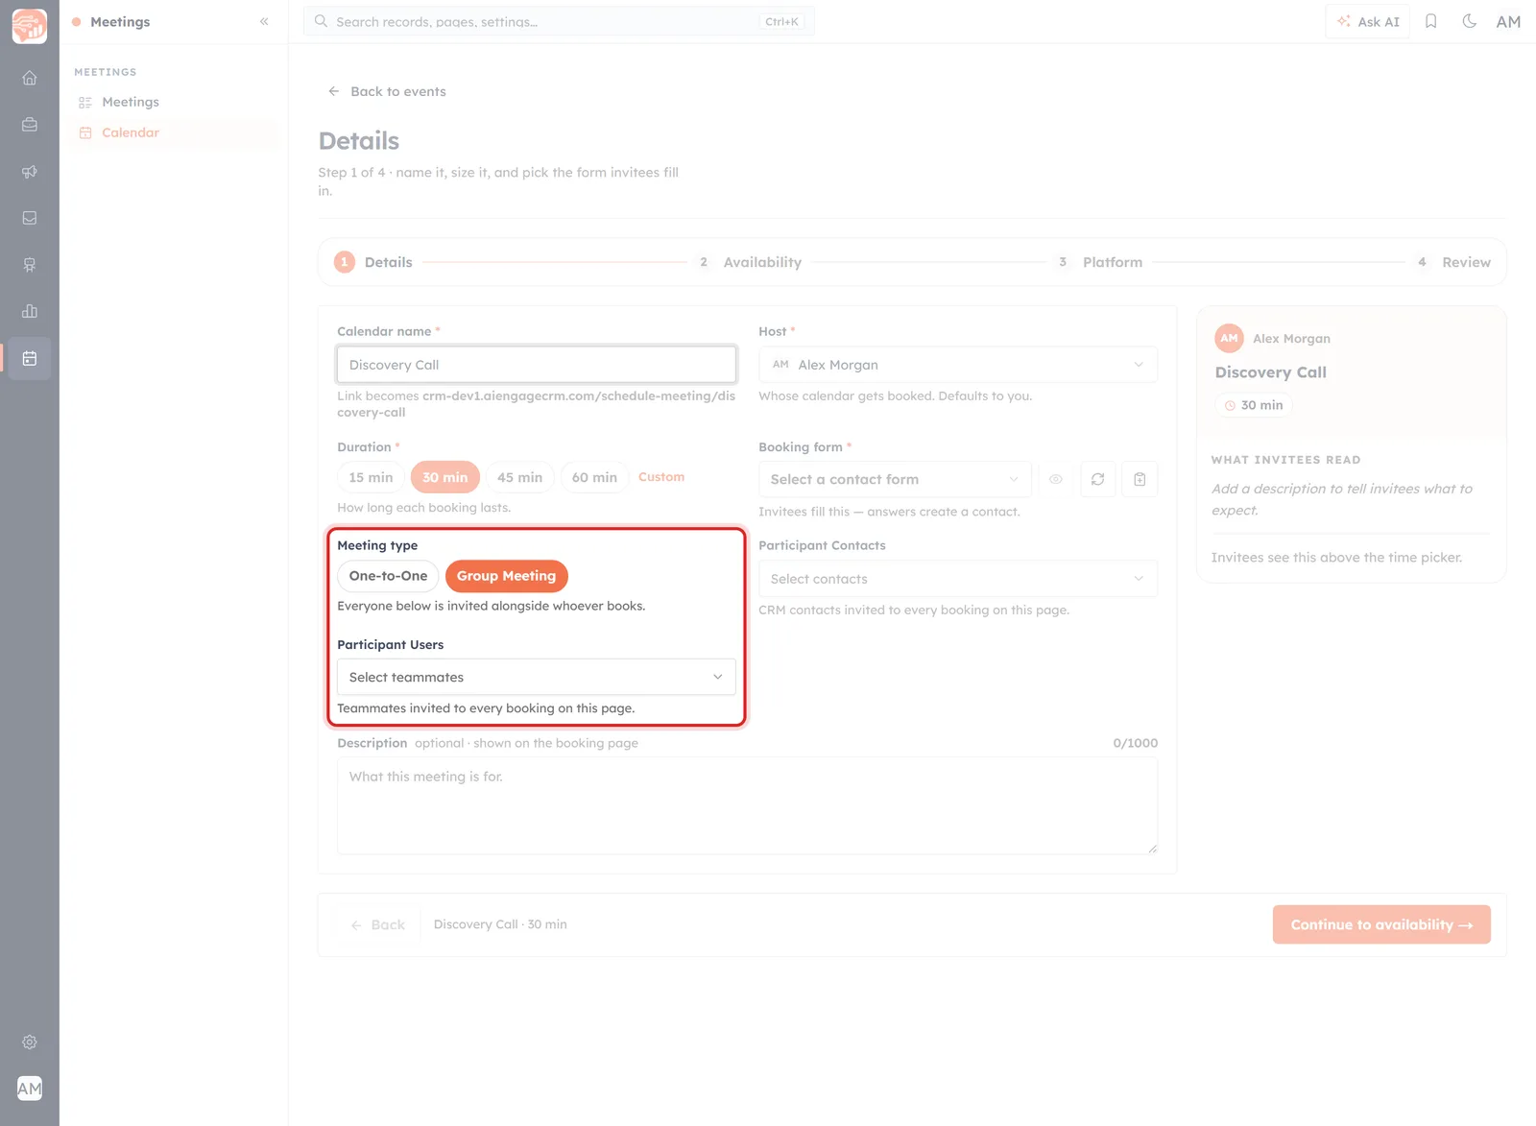Select the 30 min duration
Image resolution: width=1536 pixels, height=1126 pixels.
click(444, 477)
